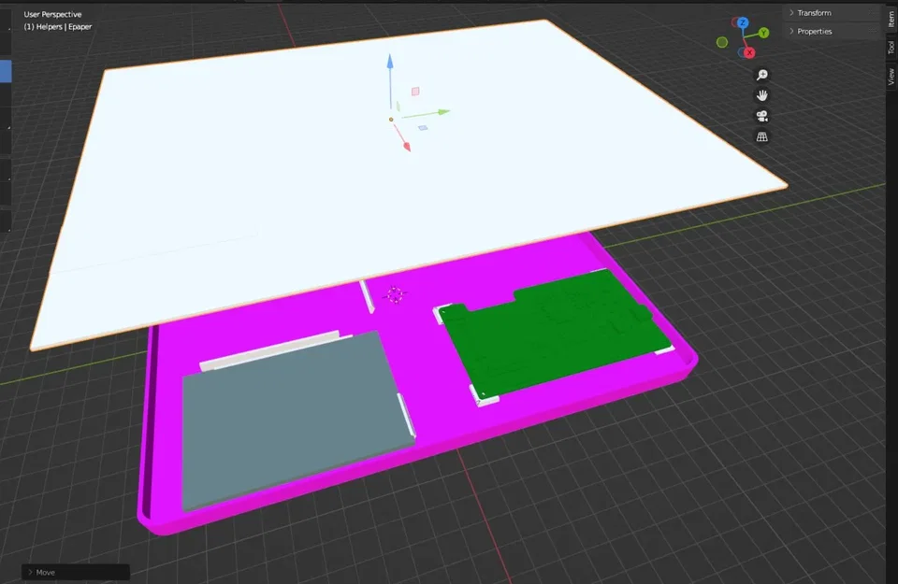Screen dimensions: 898x584
Task: Click the red X arrow of move gizmo
Action: click(407, 147)
